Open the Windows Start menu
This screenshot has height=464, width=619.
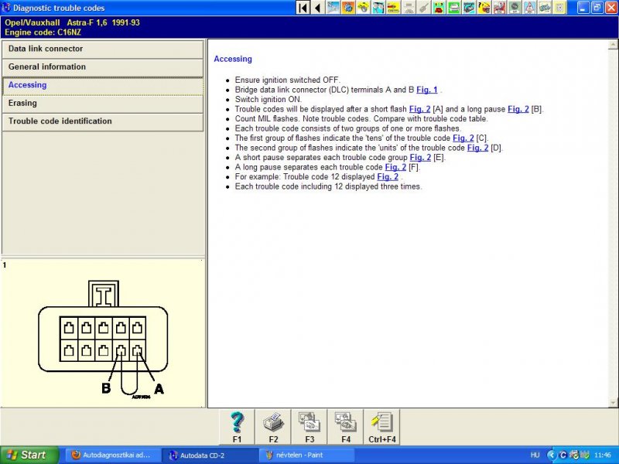pyautogui.click(x=29, y=455)
